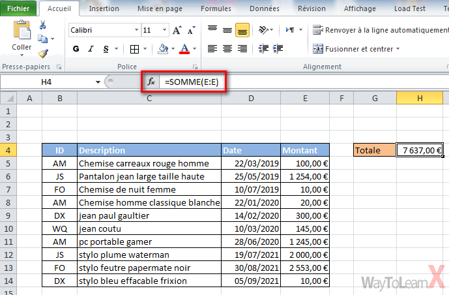This screenshot has height=295, width=449.
Task: Click the Select All corner button
Action: [8, 99]
